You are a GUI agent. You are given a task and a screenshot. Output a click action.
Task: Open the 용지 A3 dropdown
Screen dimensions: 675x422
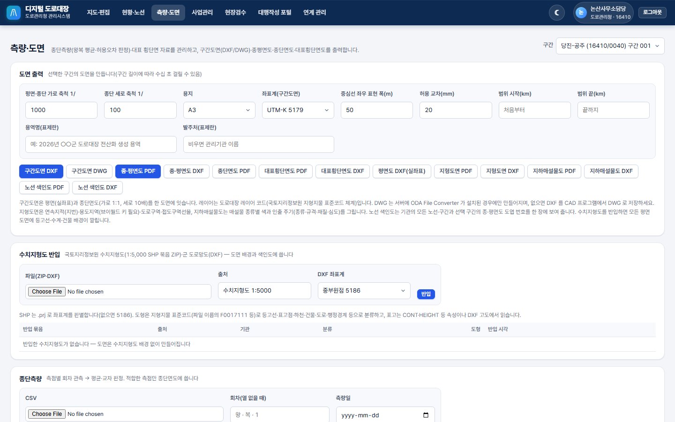pos(219,110)
